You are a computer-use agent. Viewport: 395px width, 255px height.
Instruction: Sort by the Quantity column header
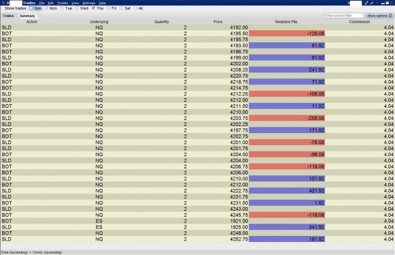161,22
